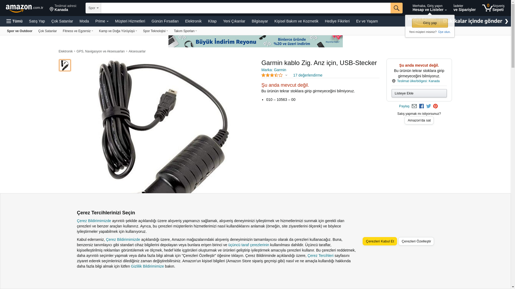Go to Amazon.com.tr home logo
Image resolution: width=515 pixels, height=289 pixels.
click(x=24, y=8)
